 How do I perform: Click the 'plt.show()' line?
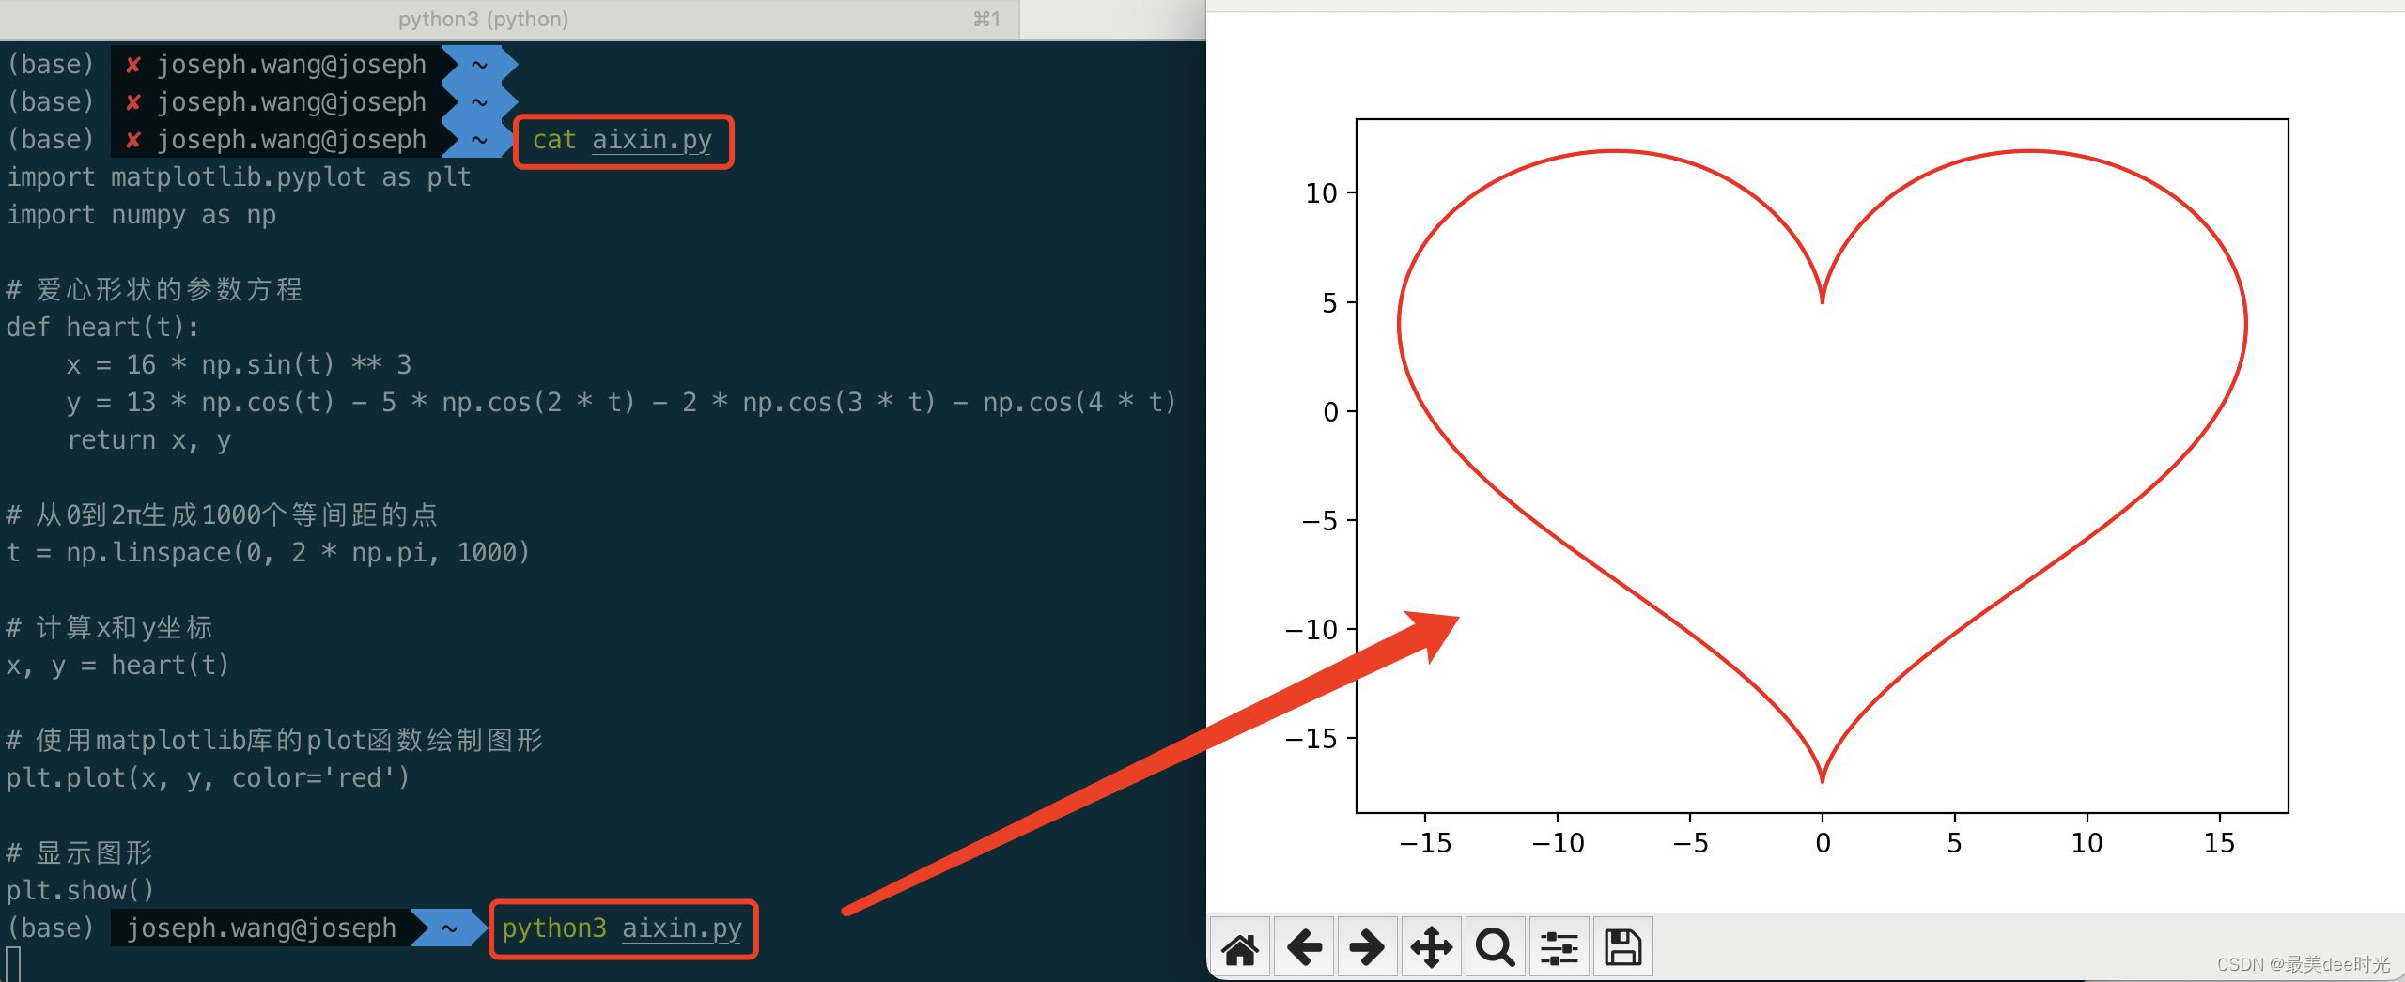[x=81, y=891]
